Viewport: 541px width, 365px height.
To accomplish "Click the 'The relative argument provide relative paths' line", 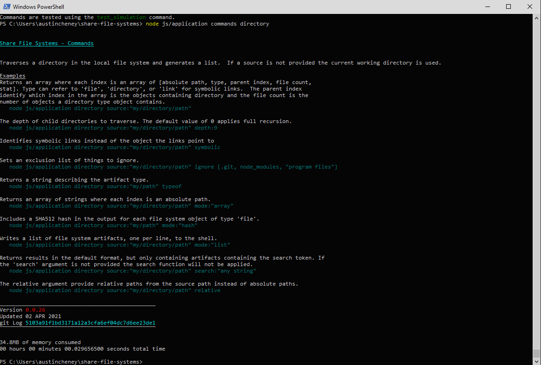I will (x=149, y=284).
